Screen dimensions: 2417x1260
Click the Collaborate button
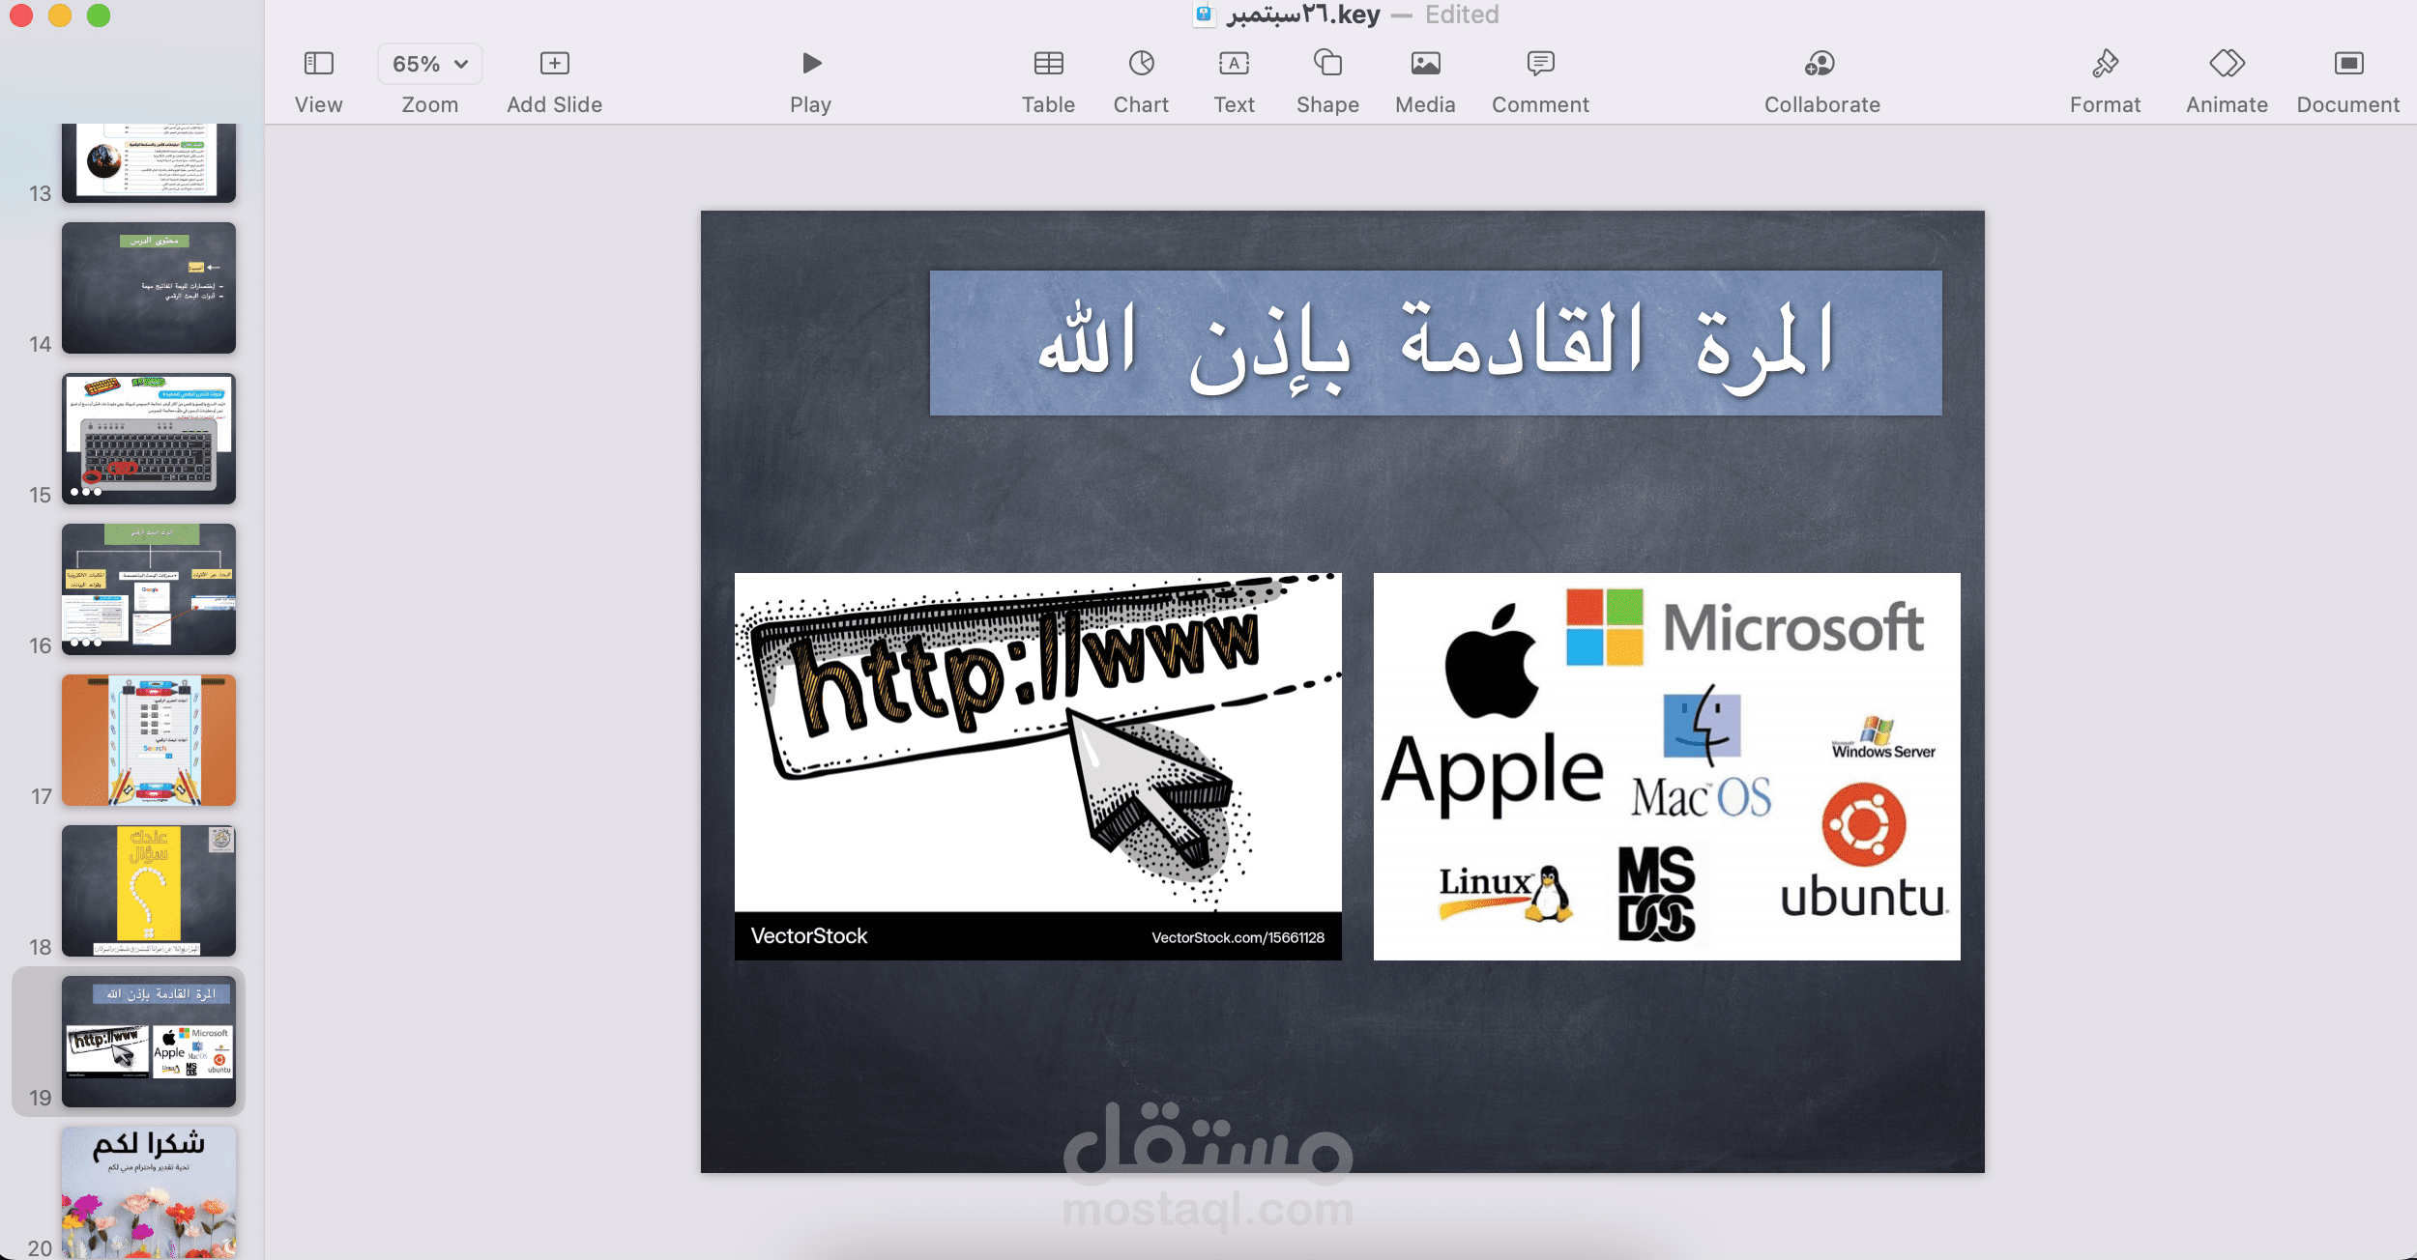point(1821,64)
